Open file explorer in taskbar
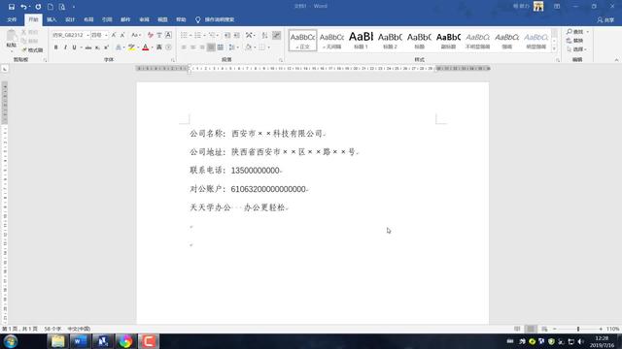This screenshot has width=622, height=349. (x=57, y=341)
